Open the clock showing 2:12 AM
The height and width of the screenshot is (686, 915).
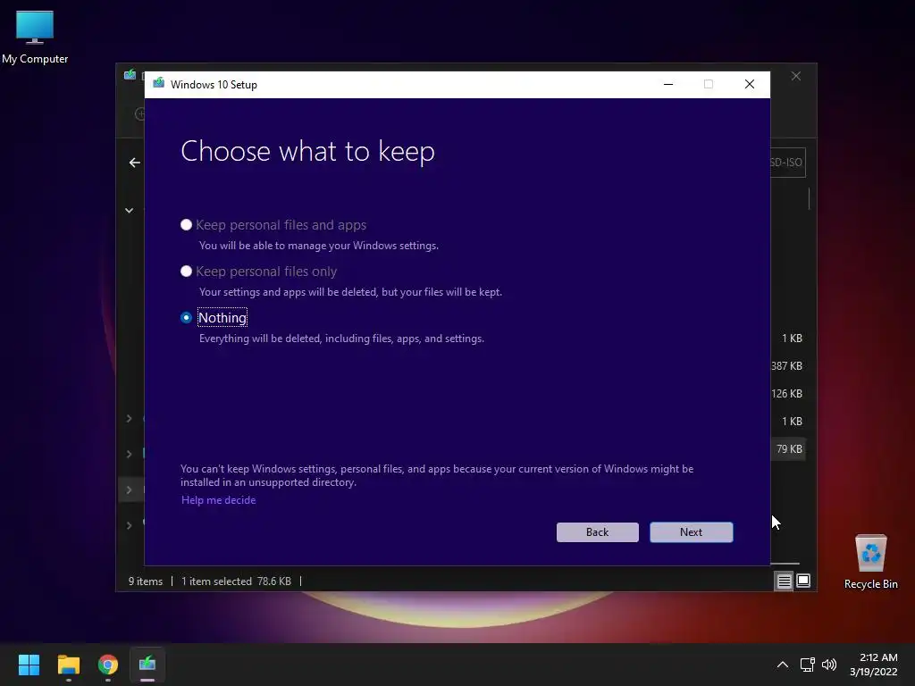pyautogui.click(x=874, y=665)
